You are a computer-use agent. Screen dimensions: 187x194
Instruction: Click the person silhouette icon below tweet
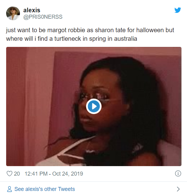[10, 189]
